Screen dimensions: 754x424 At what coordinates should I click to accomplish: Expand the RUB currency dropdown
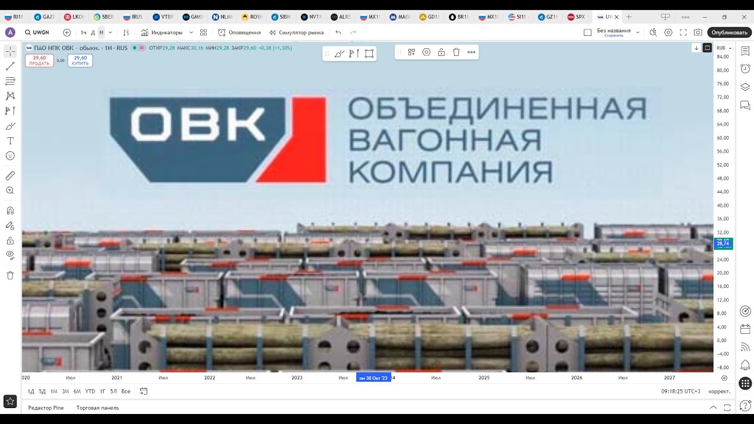[724, 48]
